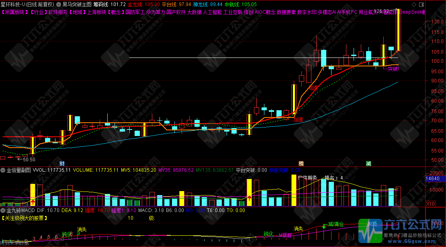The image size is (446, 247).
Task: Click the tall yellow candlestick at far right
Action: tap(399, 30)
